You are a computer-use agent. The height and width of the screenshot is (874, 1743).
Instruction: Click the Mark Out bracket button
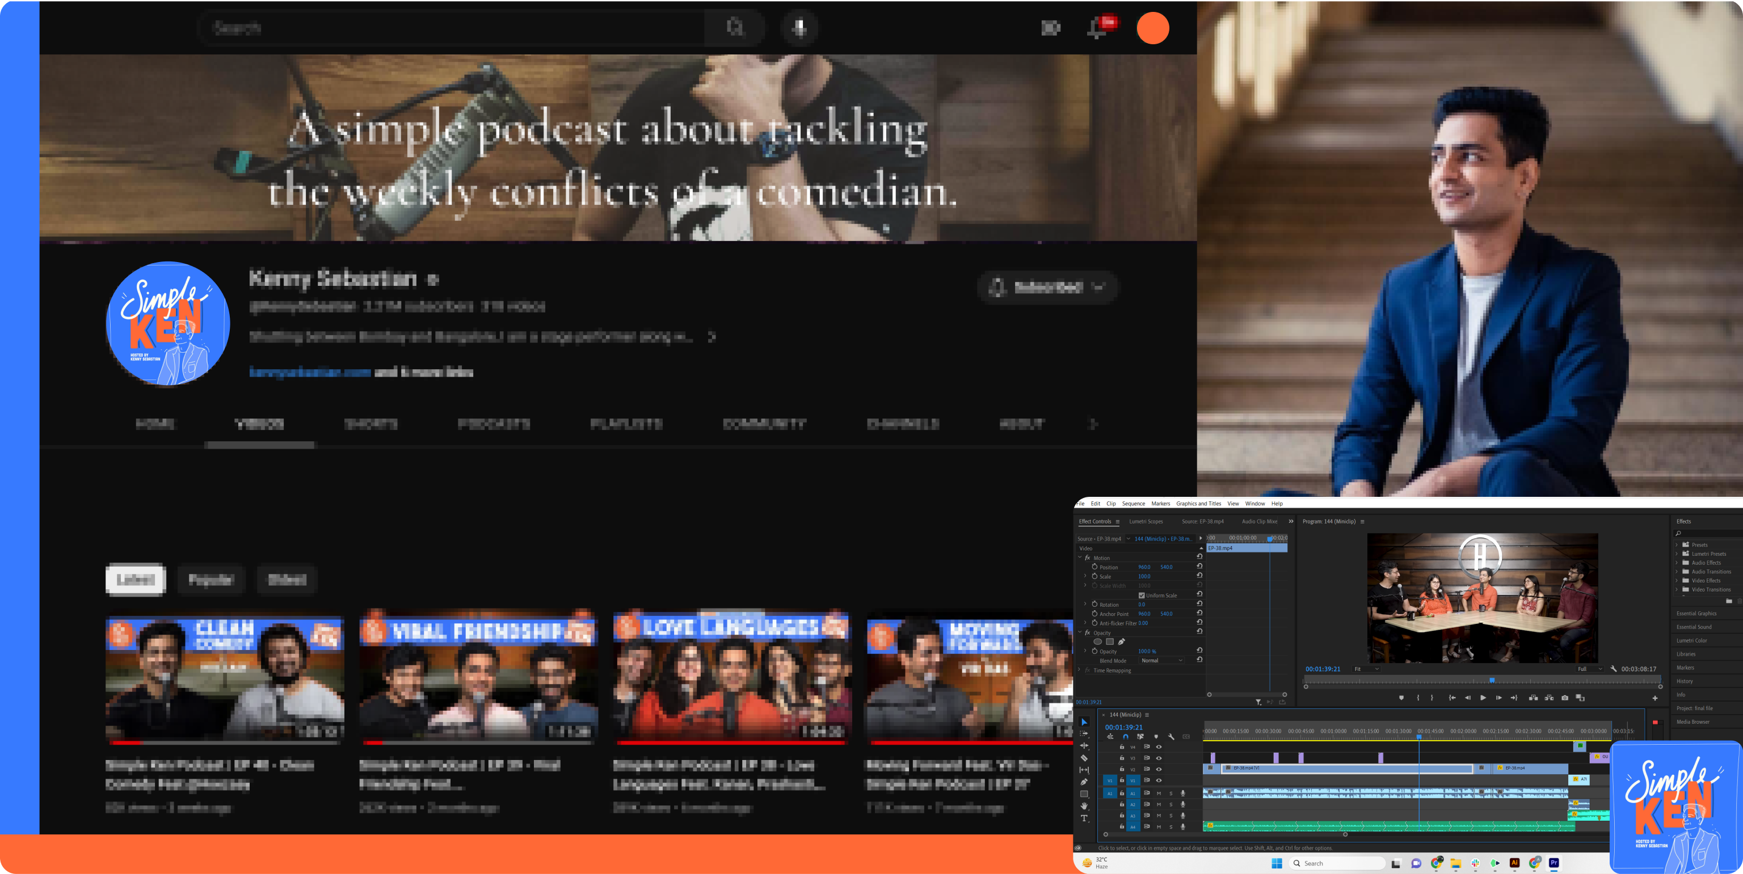coord(1432,698)
